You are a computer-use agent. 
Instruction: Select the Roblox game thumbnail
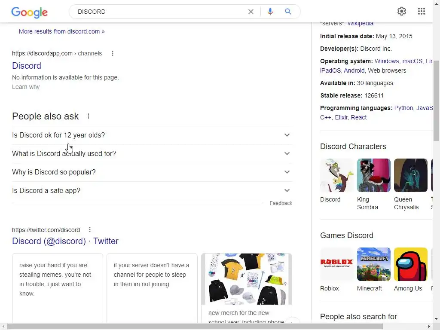point(337,264)
